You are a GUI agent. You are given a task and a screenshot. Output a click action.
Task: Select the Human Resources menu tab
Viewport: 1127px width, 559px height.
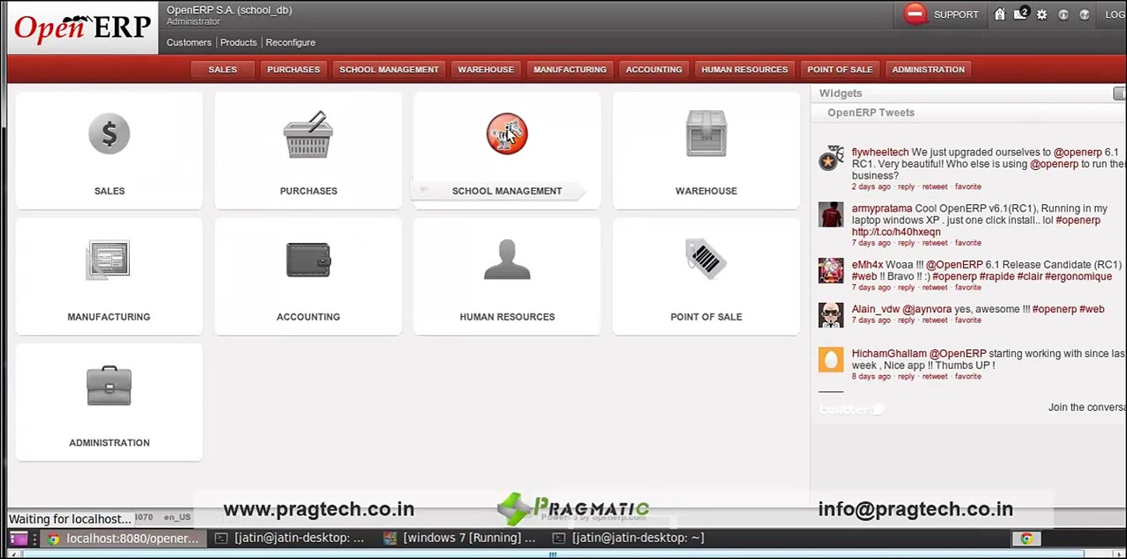coord(745,70)
